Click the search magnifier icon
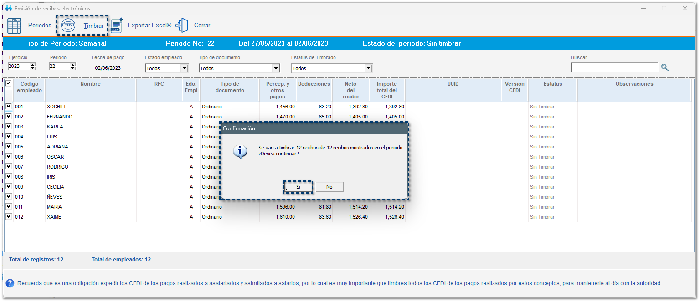The width and height of the screenshot is (700, 302). pyautogui.click(x=665, y=67)
